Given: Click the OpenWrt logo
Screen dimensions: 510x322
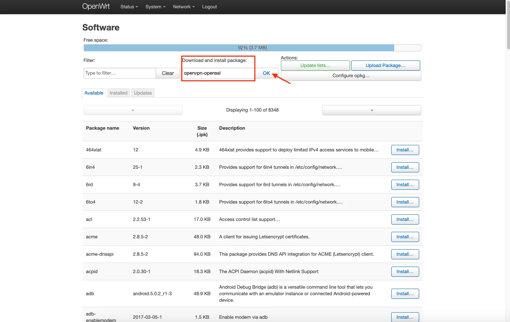Looking at the screenshot, I should pyautogui.click(x=96, y=7).
